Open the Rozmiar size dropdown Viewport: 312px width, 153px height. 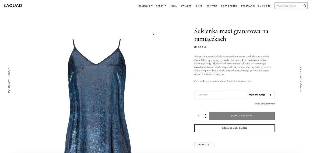click(x=234, y=95)
